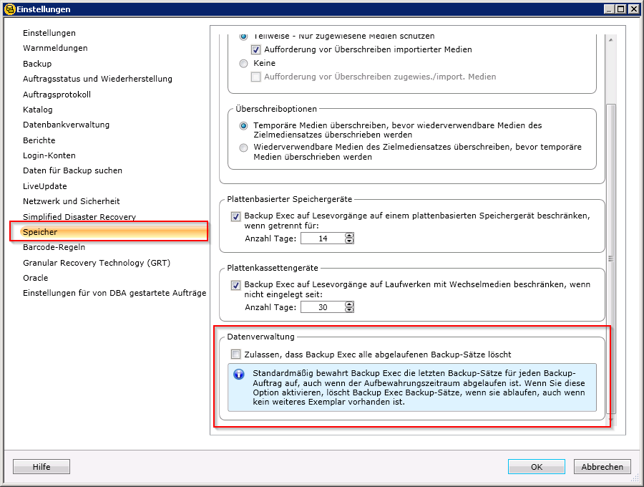The width and height of the screenshot is (644, 487).
Task: Switch to Netzwerk und Sicherheit settings
Action: [71, 201]
